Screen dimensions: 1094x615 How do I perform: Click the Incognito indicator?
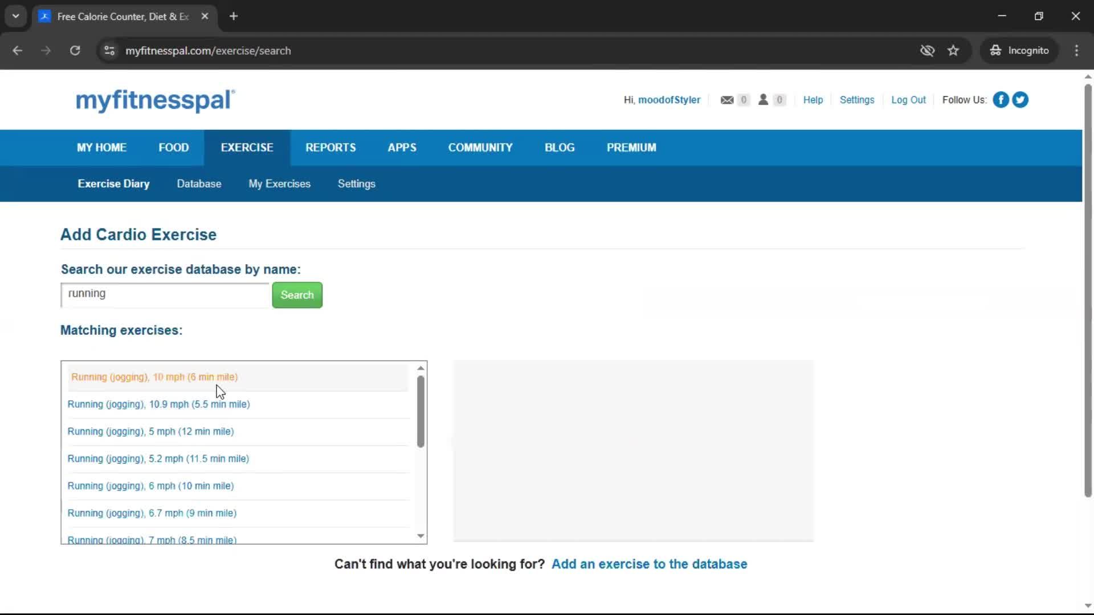click(x=1019, y=51)
